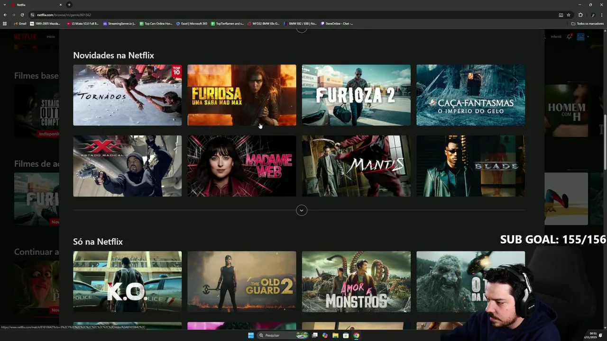Bookmark this page with the star icon
The height and width of the screenshot is (341, 607).
[x=569, y=15]
